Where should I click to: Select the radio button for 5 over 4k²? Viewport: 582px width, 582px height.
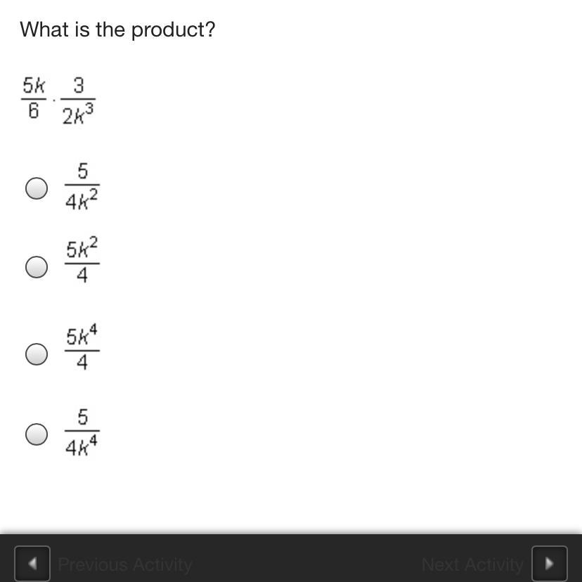pos(37,188)
